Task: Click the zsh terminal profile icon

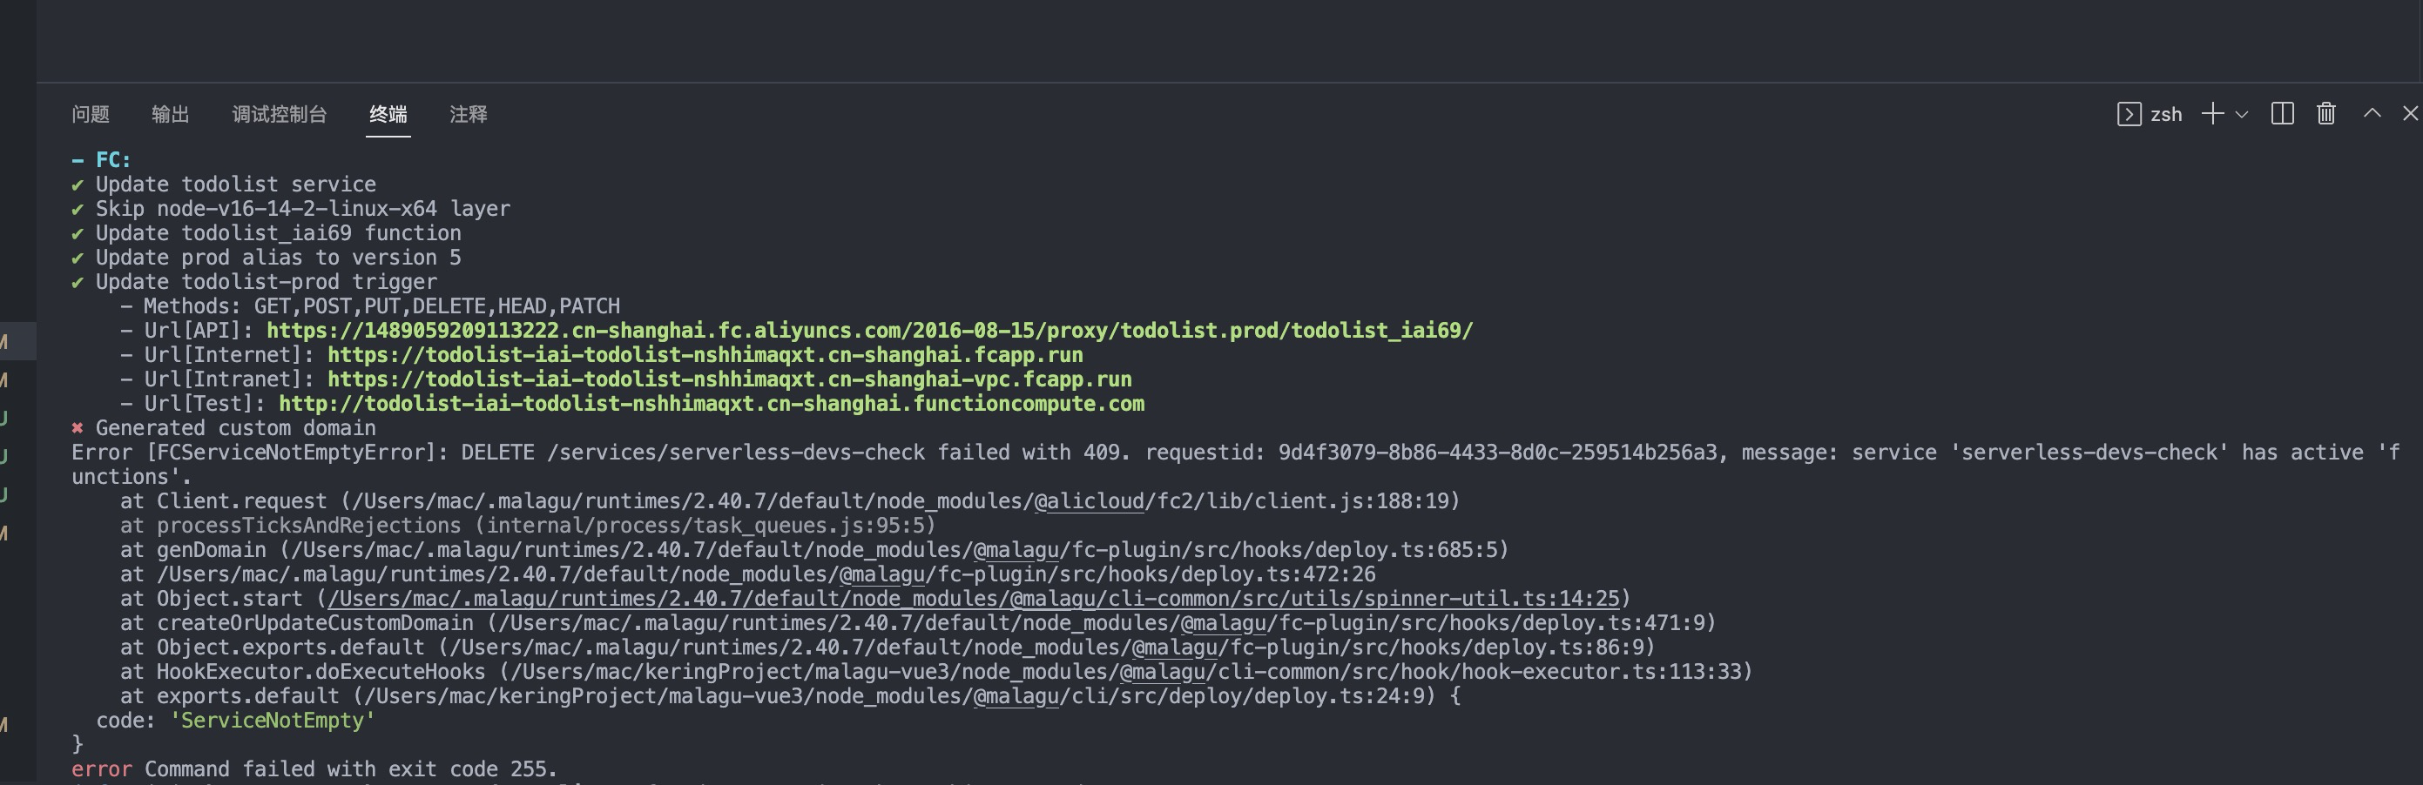Action: [x=2129, y=115]
